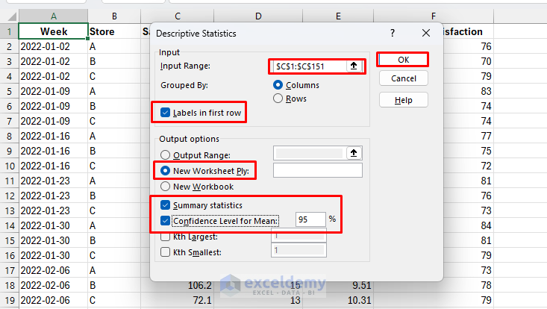Image resolution: width=547 pixels, height=309 pixels.
Task: Click the Kth Smallest value field
Action: (x=298, y=250)
